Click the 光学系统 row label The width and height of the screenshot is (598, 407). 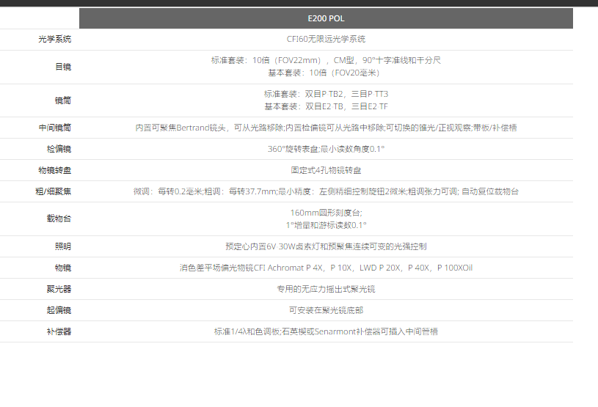coord(54,39)
